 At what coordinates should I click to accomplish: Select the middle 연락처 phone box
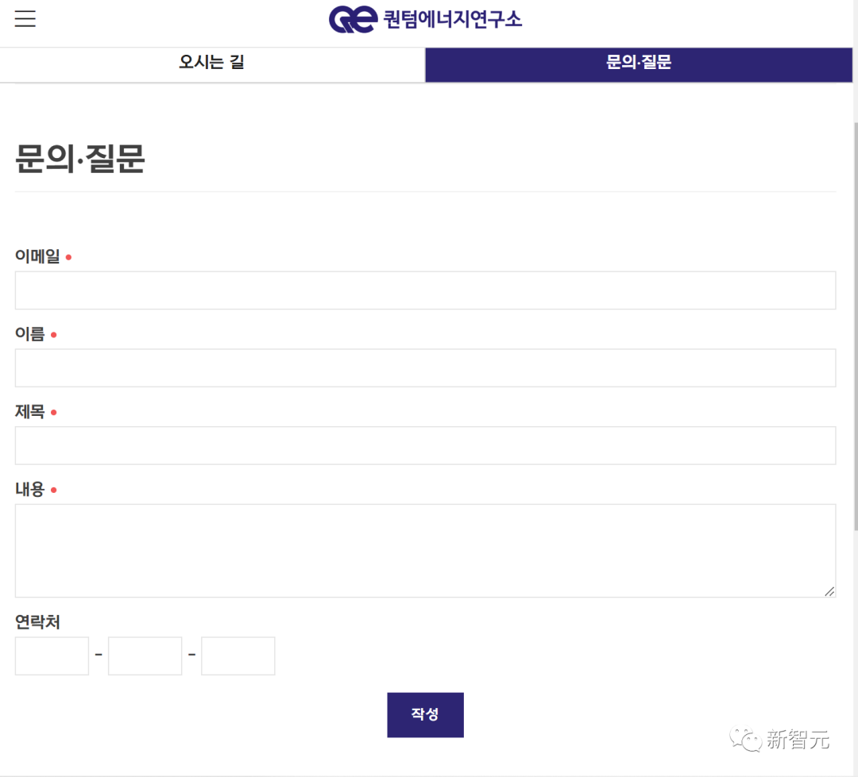145,656
